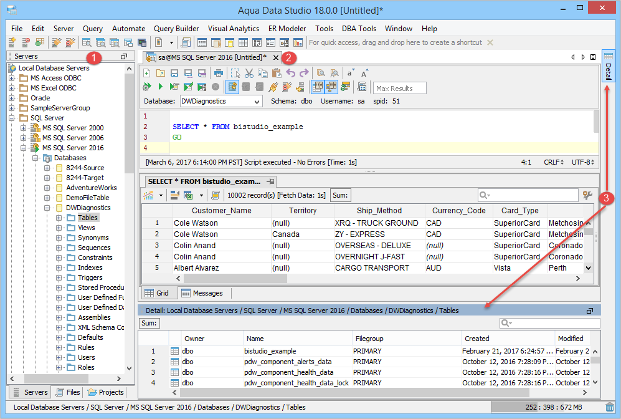Click the wrench settings icon beside results search

tap(587, 195)
